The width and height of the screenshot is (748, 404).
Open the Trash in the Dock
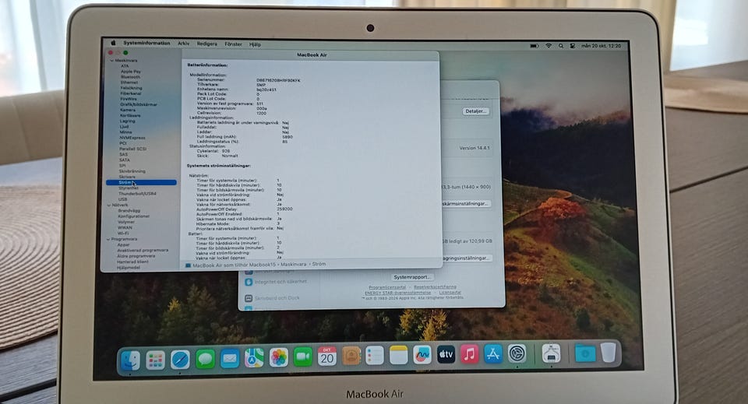pos(609,353)
